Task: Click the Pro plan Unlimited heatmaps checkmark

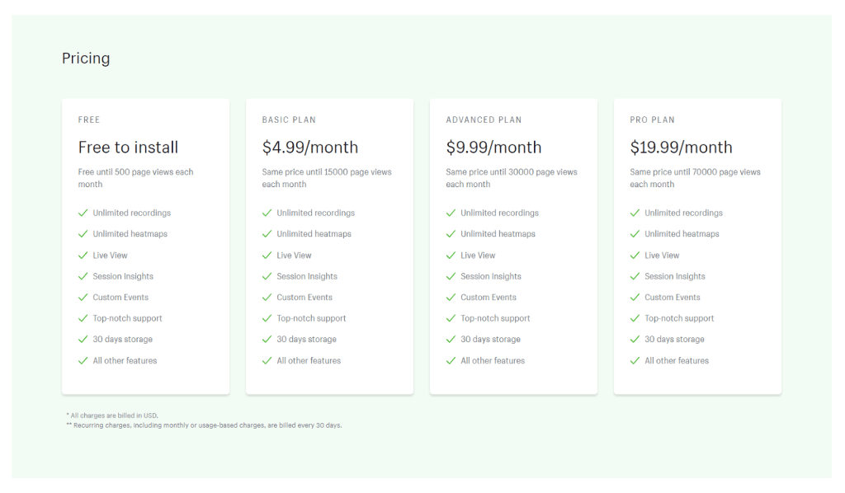Action: point(635,234)
